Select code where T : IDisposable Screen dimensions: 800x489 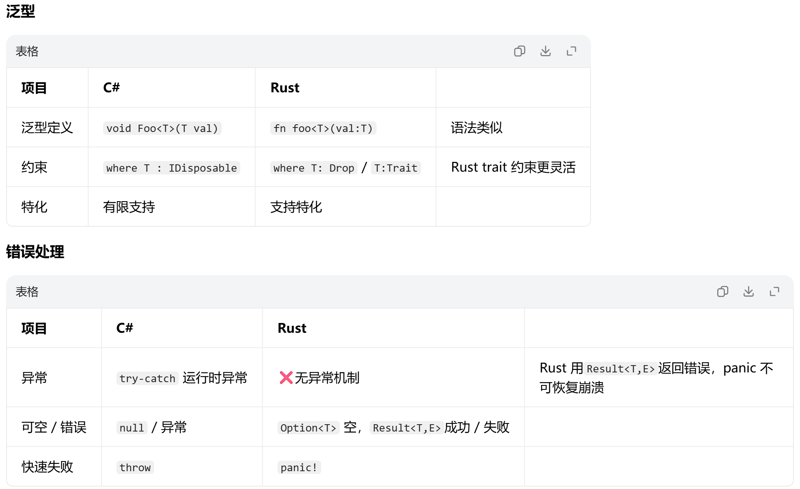[171, 168]
